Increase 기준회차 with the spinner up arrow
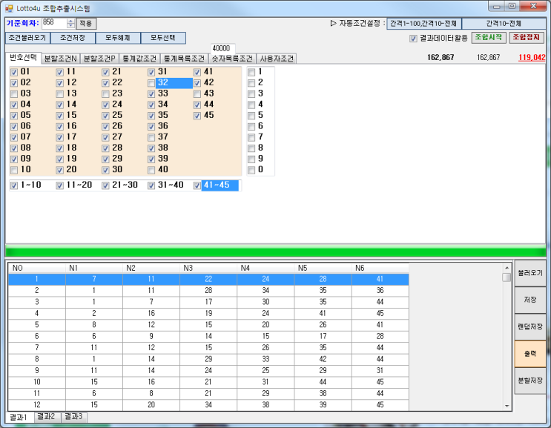The width and height of the screenshot is (551, 428). pos(70,21)
